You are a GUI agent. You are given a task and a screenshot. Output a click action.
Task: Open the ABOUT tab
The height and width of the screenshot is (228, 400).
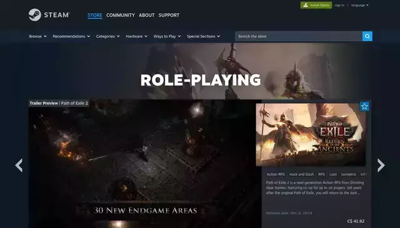tap(147, 15)
